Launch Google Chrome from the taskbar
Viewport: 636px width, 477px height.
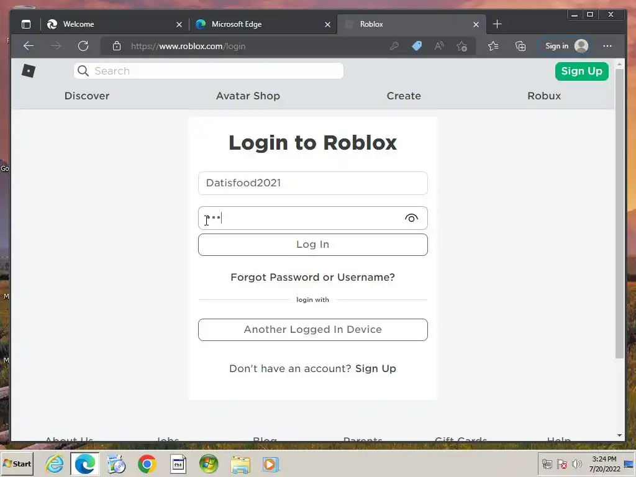147,464
